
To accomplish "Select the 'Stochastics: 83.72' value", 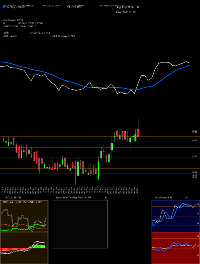I will click(x=13, y=20).
